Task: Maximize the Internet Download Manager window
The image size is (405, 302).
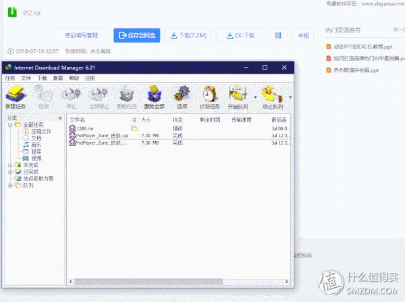Action: point(265,68)
